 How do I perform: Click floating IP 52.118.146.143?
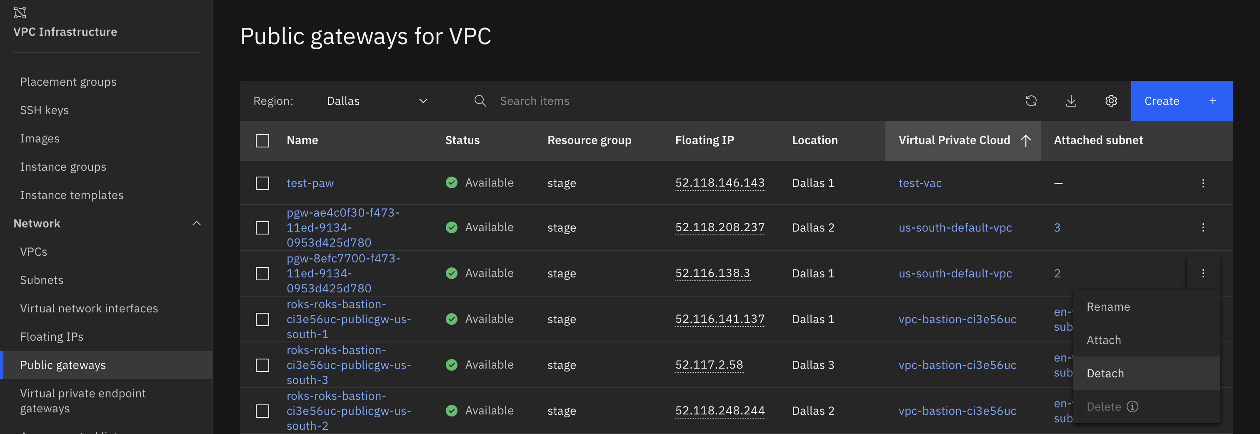click(720, 183)
